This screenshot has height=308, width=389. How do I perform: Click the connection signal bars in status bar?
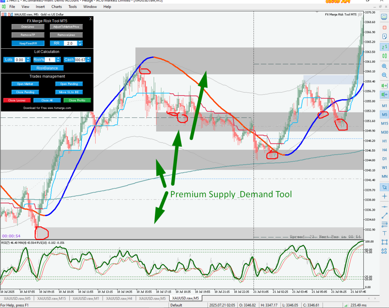pyautogui.click(x=346, y=305)
